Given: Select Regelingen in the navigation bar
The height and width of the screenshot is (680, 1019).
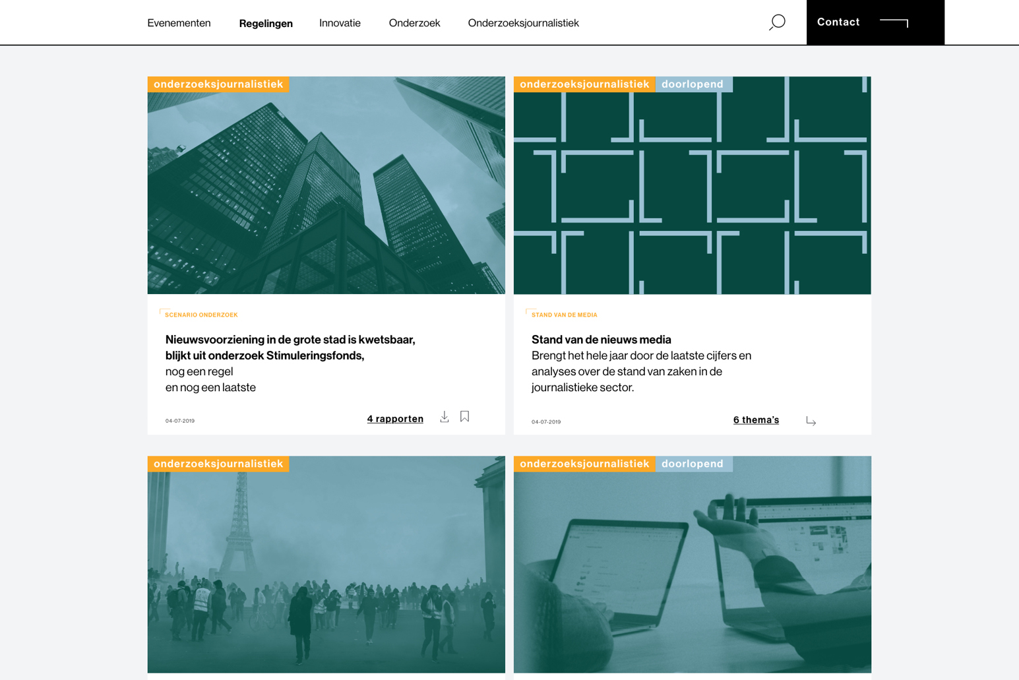Looking at the screenshot, I should (266, 23).
